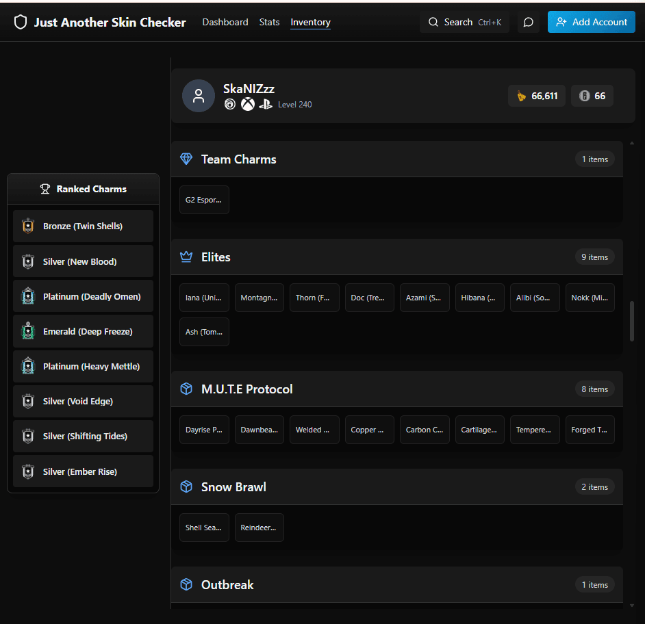Click the Ranked Charms trophy icon
The image size is (645, 624).
pyautogui.click(x=45, y=189)
